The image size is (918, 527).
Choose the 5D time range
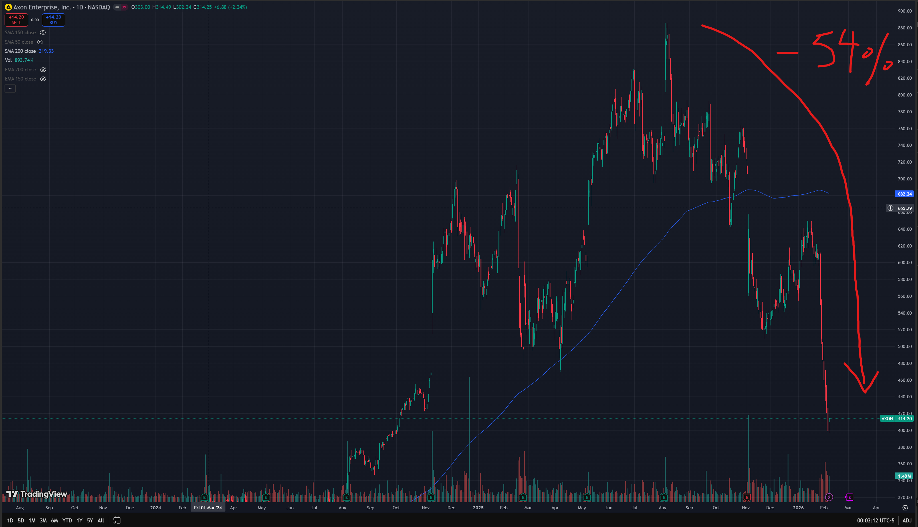click(21, 520)
